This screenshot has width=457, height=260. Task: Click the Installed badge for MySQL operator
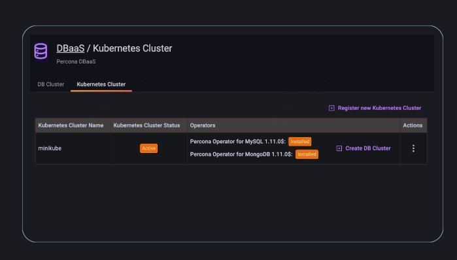coord(299,142)
